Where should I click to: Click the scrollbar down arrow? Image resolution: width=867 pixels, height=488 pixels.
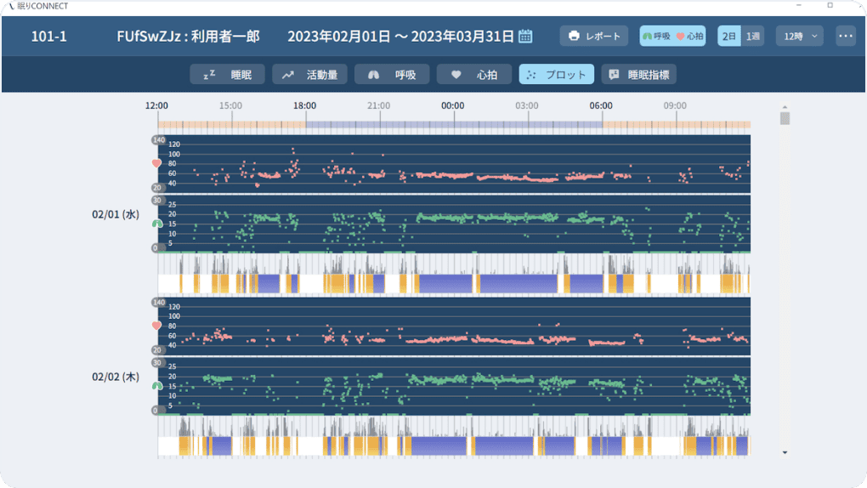[785, 452]
